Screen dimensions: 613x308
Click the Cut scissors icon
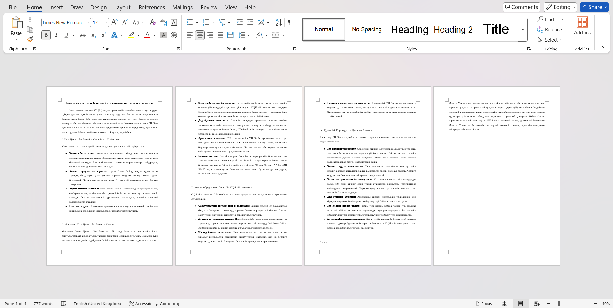click(30, 19)
